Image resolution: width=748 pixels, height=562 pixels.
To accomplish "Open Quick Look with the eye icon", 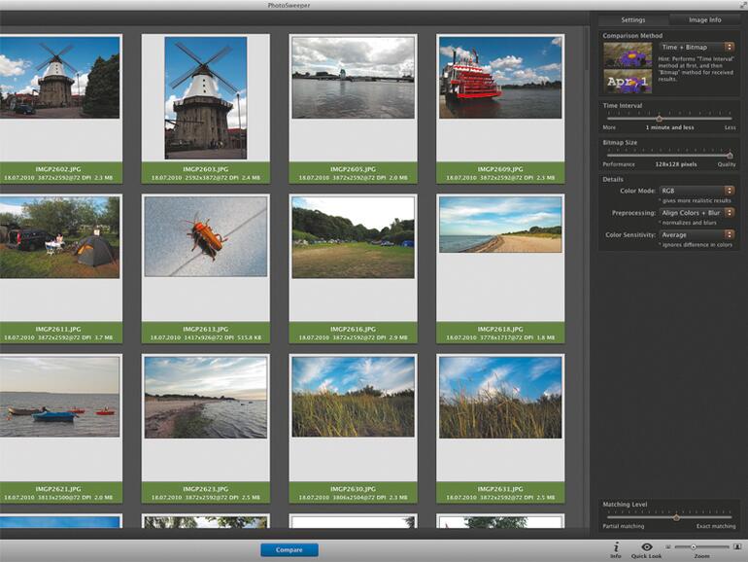I will tap(646, 547).
